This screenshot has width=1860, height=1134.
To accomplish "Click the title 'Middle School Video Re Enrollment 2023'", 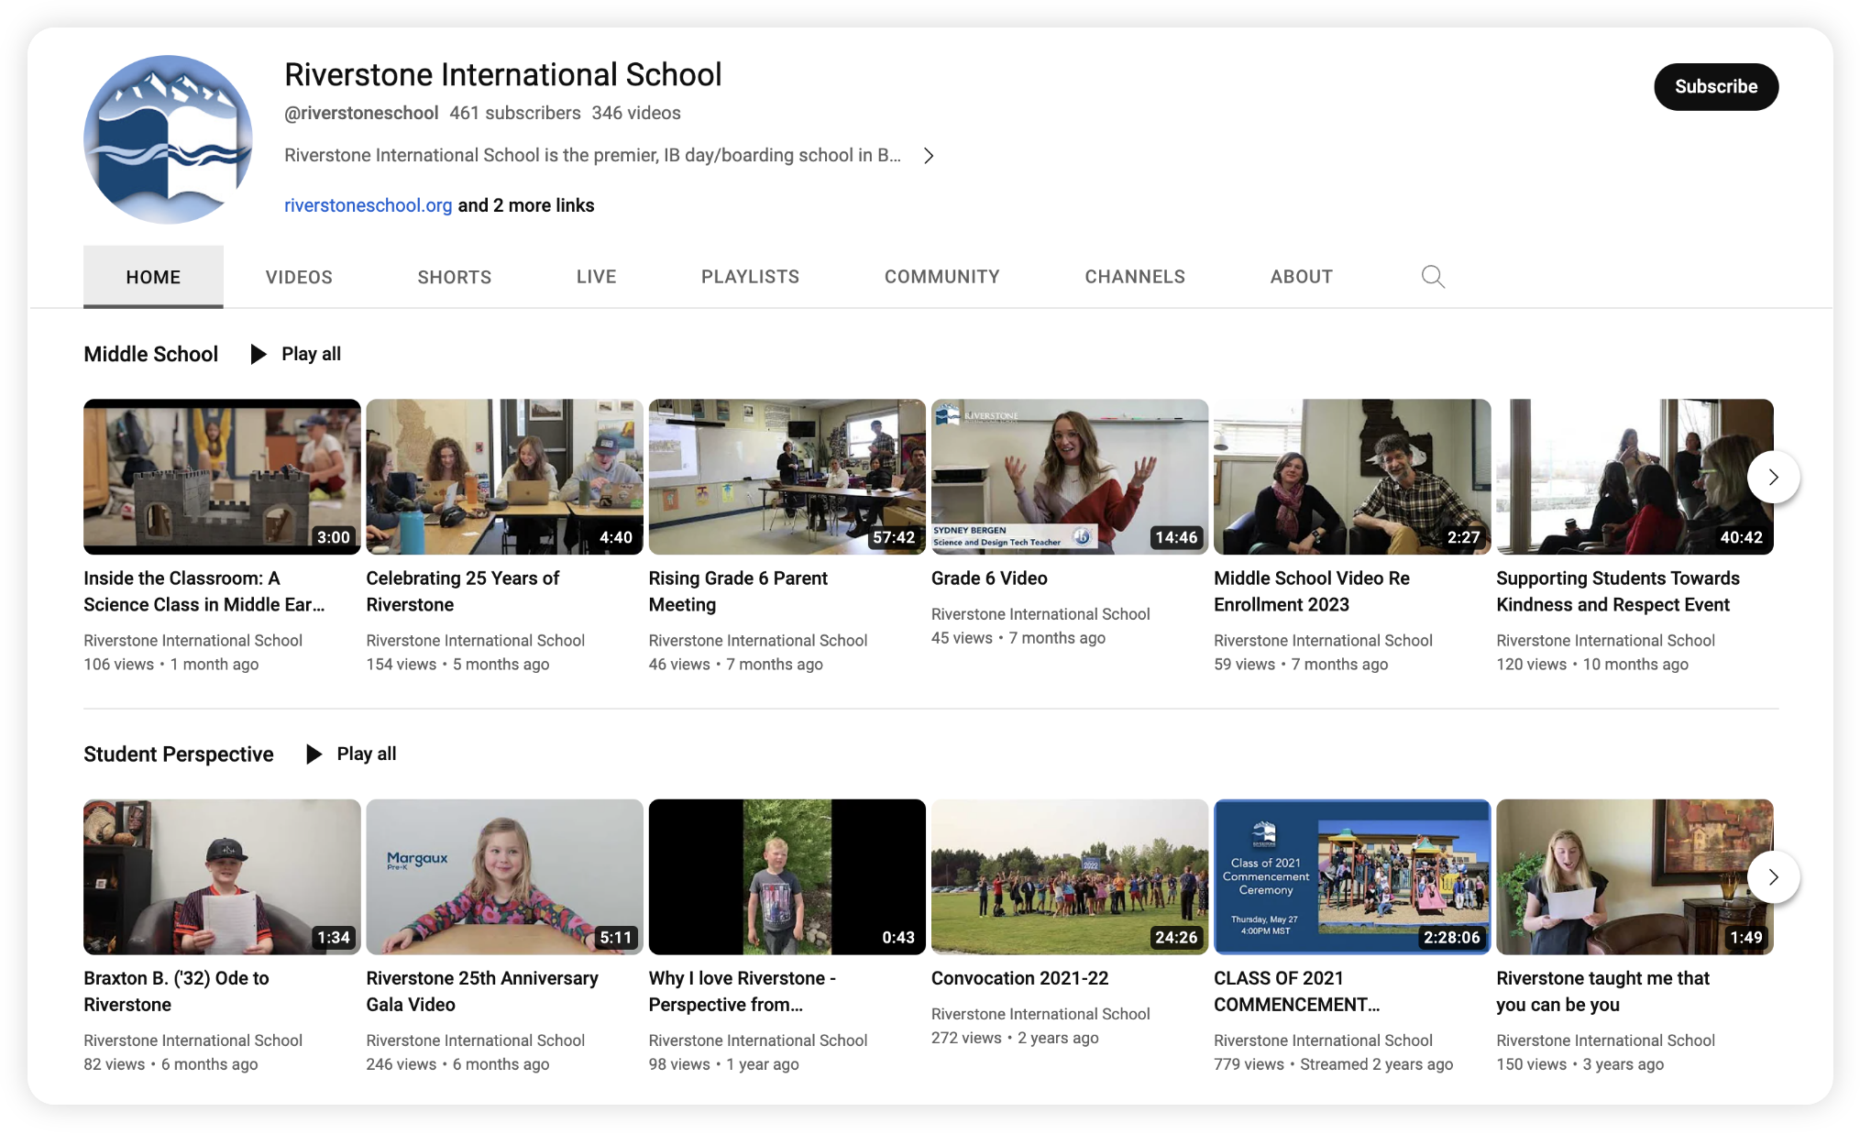I will [1312, 591].
